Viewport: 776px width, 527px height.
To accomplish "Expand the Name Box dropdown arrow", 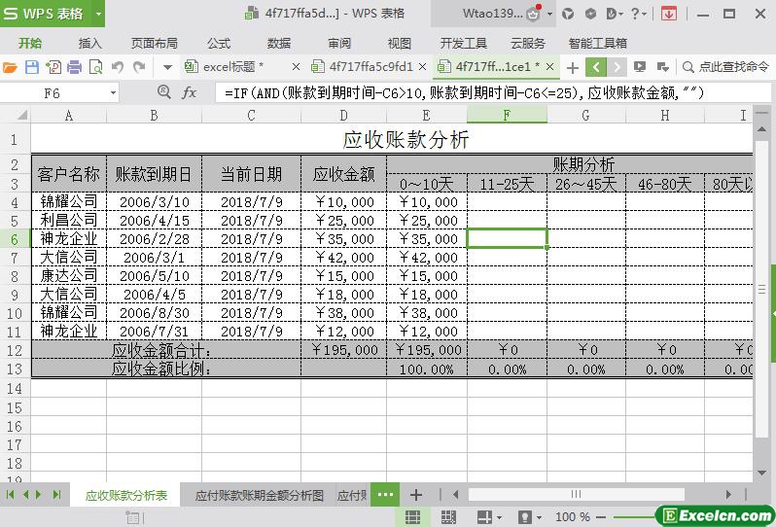I will click(113, 93).
